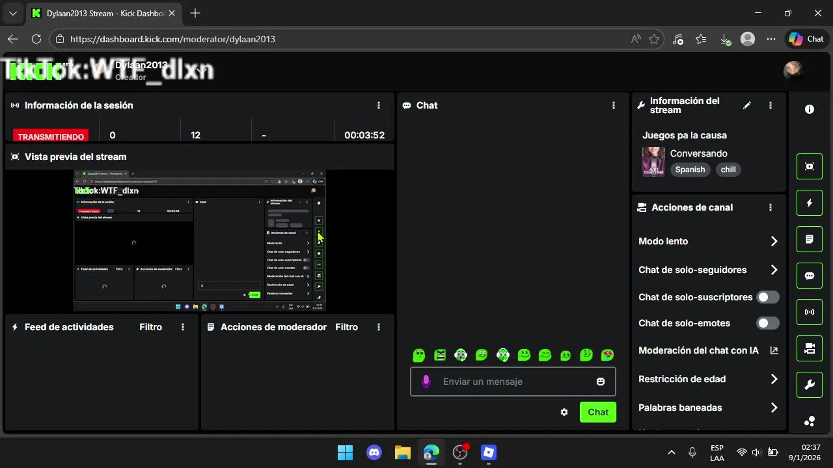Toggle stream info wrench icon in sidebar

pyautogui.click(x=810, y=385)
